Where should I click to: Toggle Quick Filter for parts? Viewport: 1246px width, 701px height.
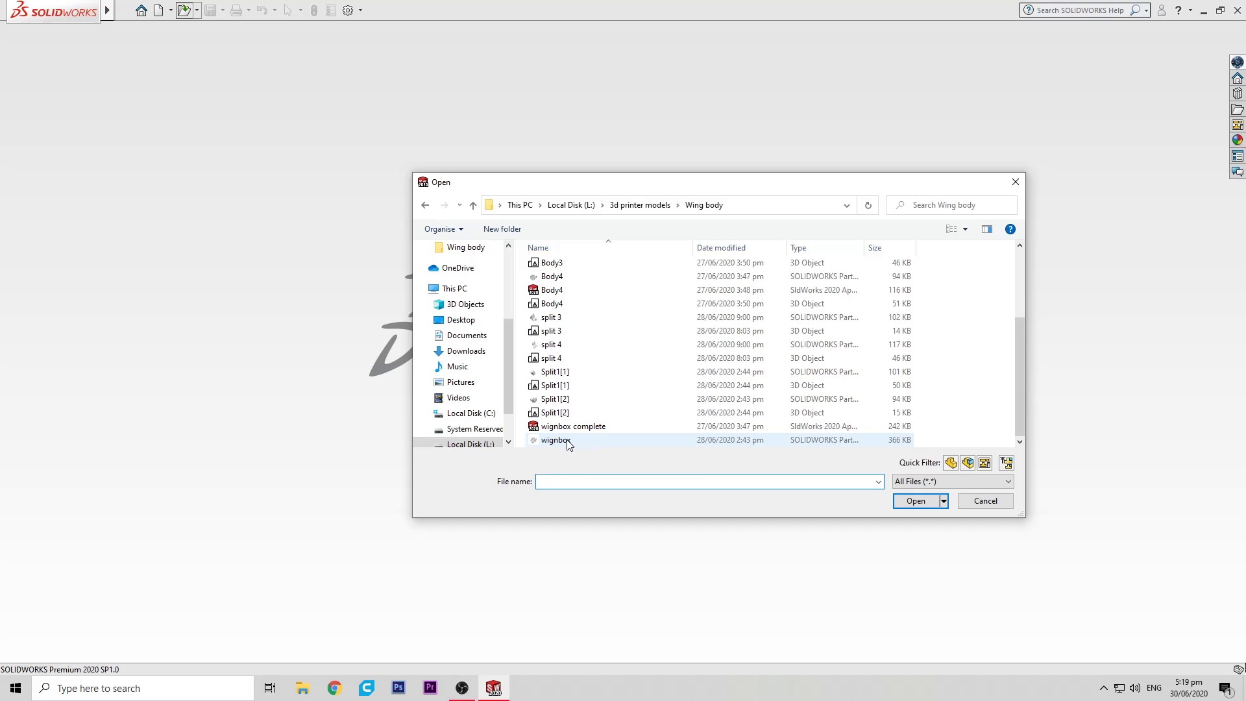951,463
